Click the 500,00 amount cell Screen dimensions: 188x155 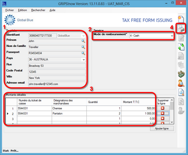tap(138, 109)
